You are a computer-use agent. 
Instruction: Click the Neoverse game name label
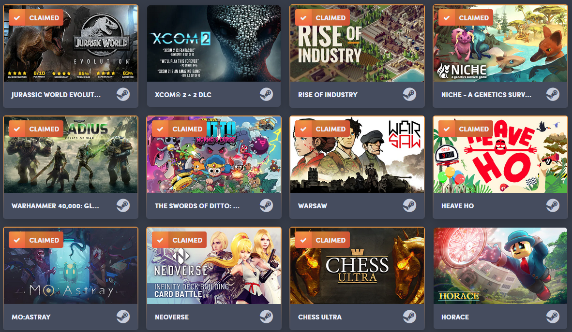[x=172, y=317]
